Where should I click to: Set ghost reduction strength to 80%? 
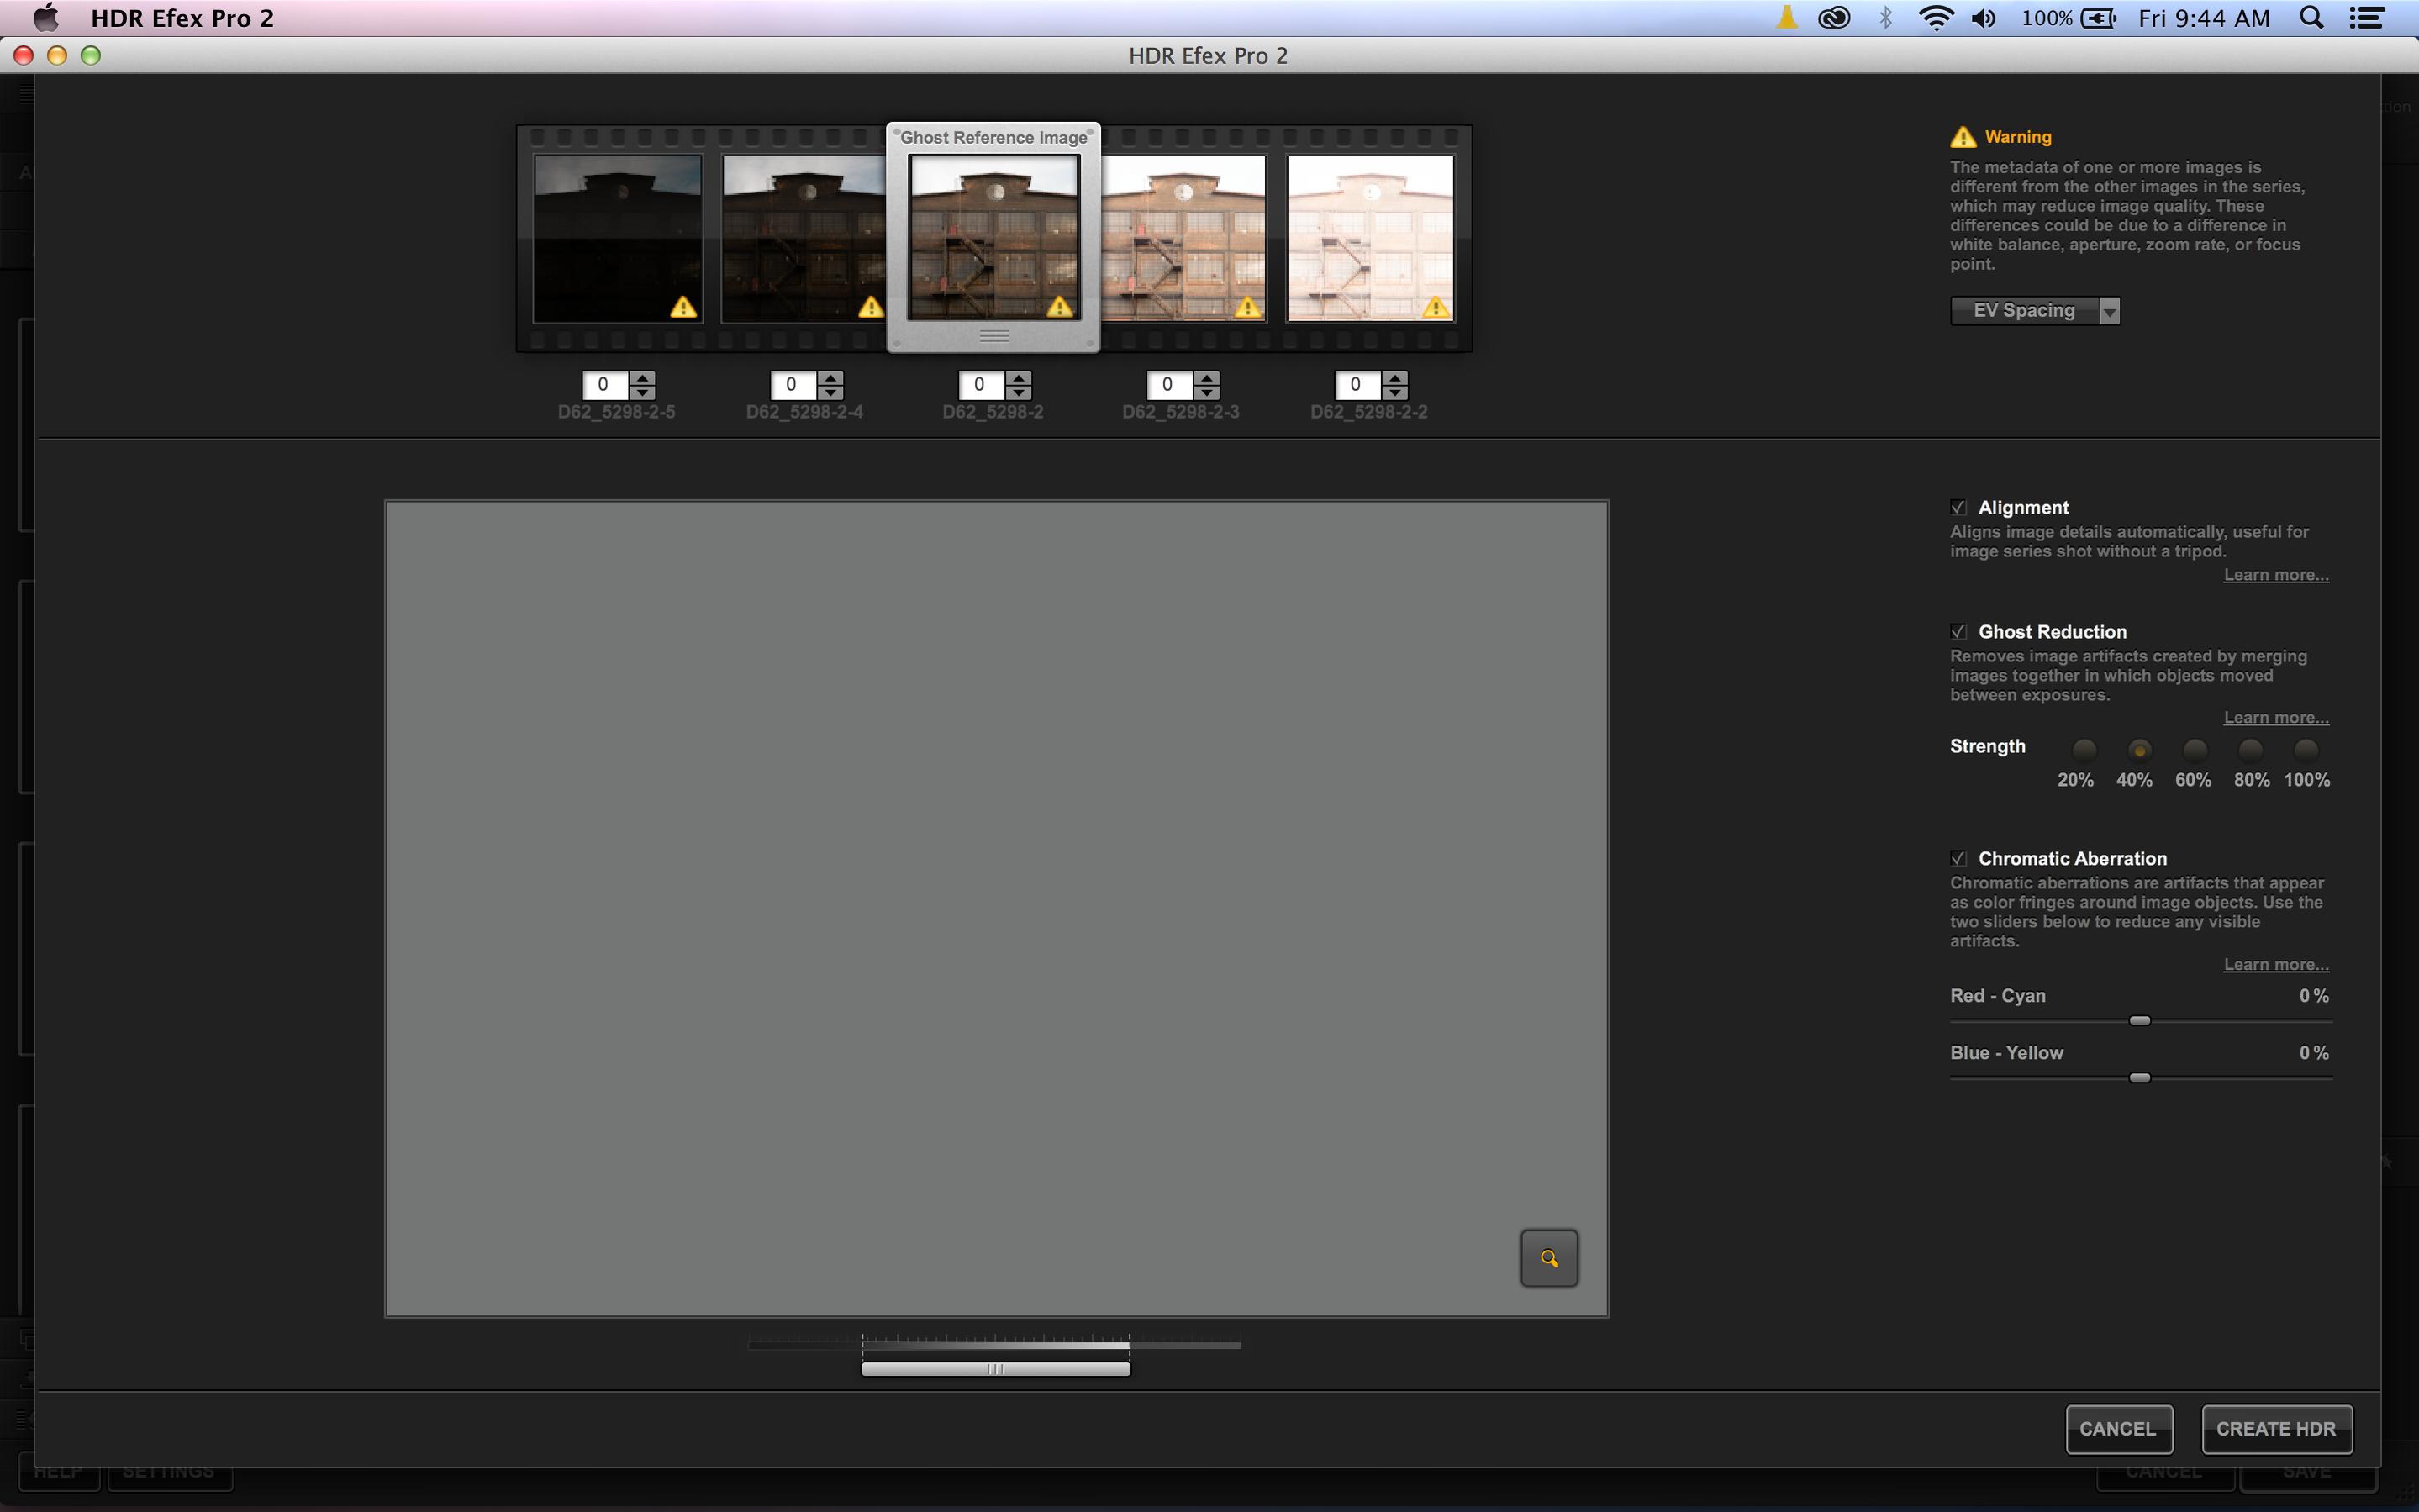[2250, 749]
